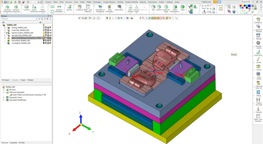Viewport: 263px width, 144px height.
Task: Expand the Operações MoldDesign node
Action: click(x=4, y=100)
